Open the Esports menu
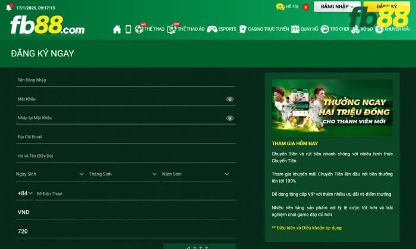 (x=227, y=29)
